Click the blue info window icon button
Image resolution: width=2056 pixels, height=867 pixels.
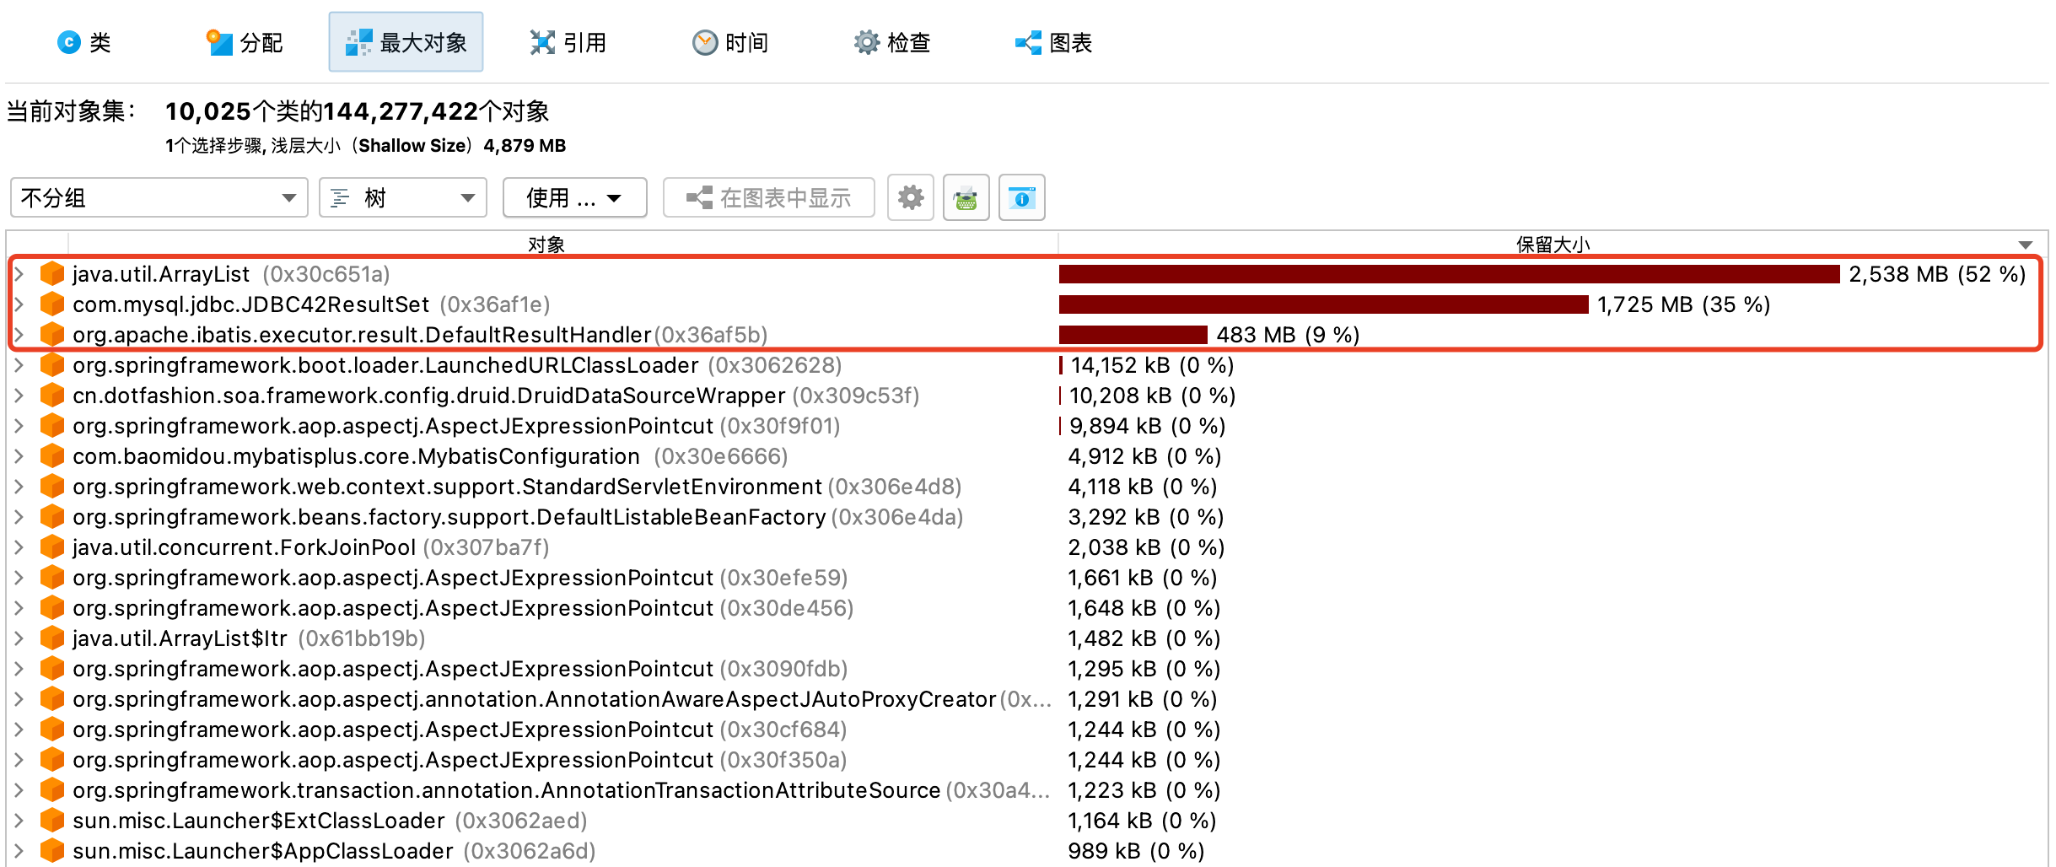pyautogui.click(x=1021, y=197)
